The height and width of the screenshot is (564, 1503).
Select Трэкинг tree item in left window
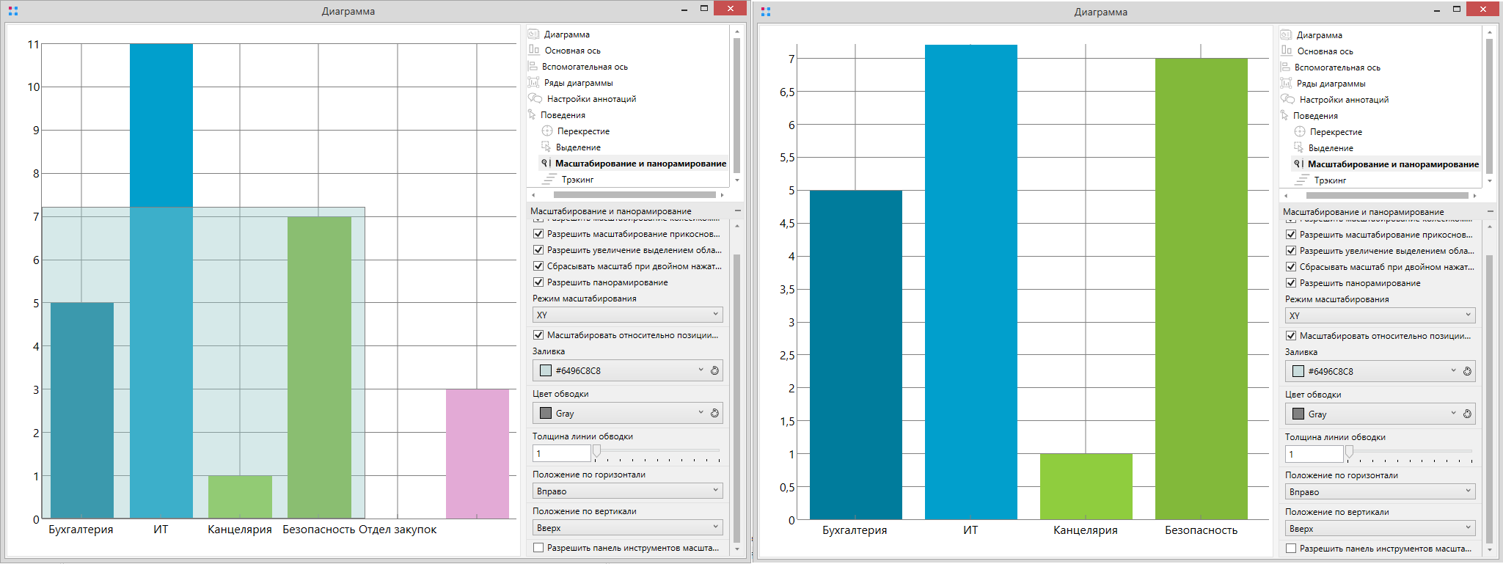[577, 180]
